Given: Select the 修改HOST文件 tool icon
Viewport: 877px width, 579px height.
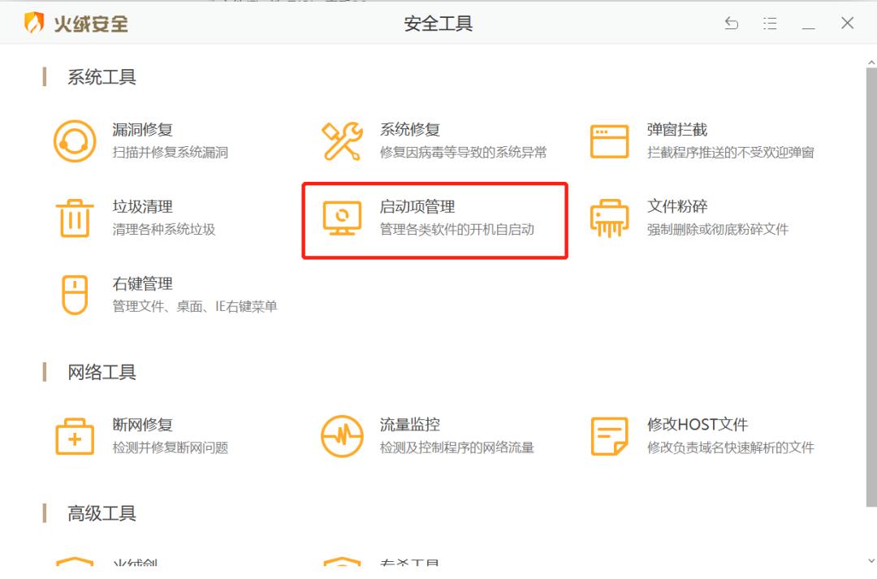Looking at the screenshot, I should click(609, 436).
